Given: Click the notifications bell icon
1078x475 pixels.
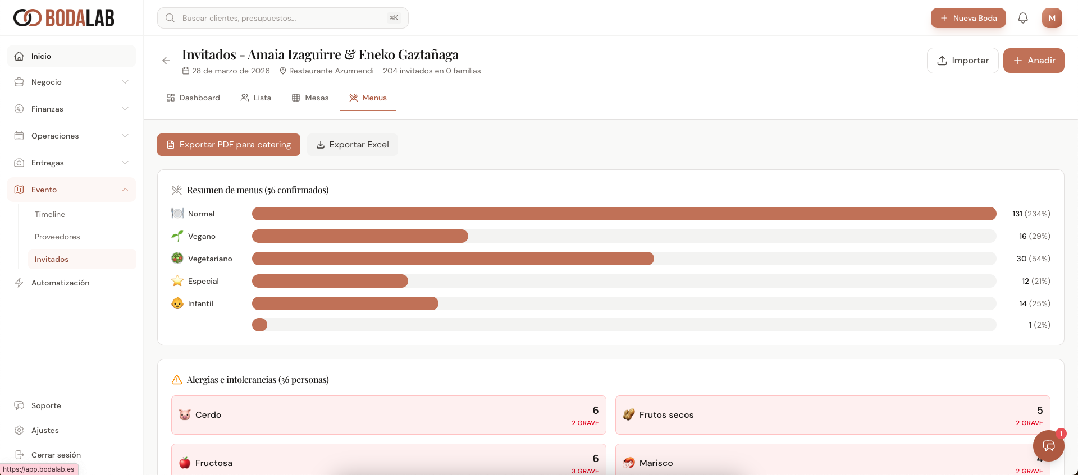Looking at the screenshot, I should click(1023, 18).
